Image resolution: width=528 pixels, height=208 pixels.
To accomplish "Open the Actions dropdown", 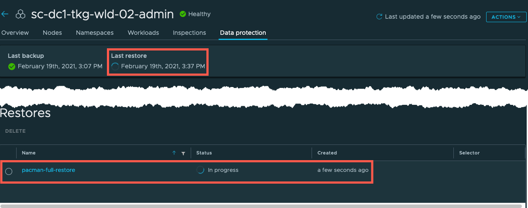I will (x=506, y=17).
